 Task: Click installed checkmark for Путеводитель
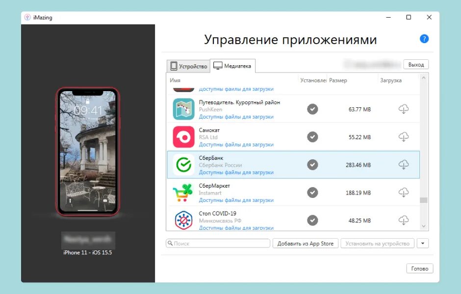[312, 109]
